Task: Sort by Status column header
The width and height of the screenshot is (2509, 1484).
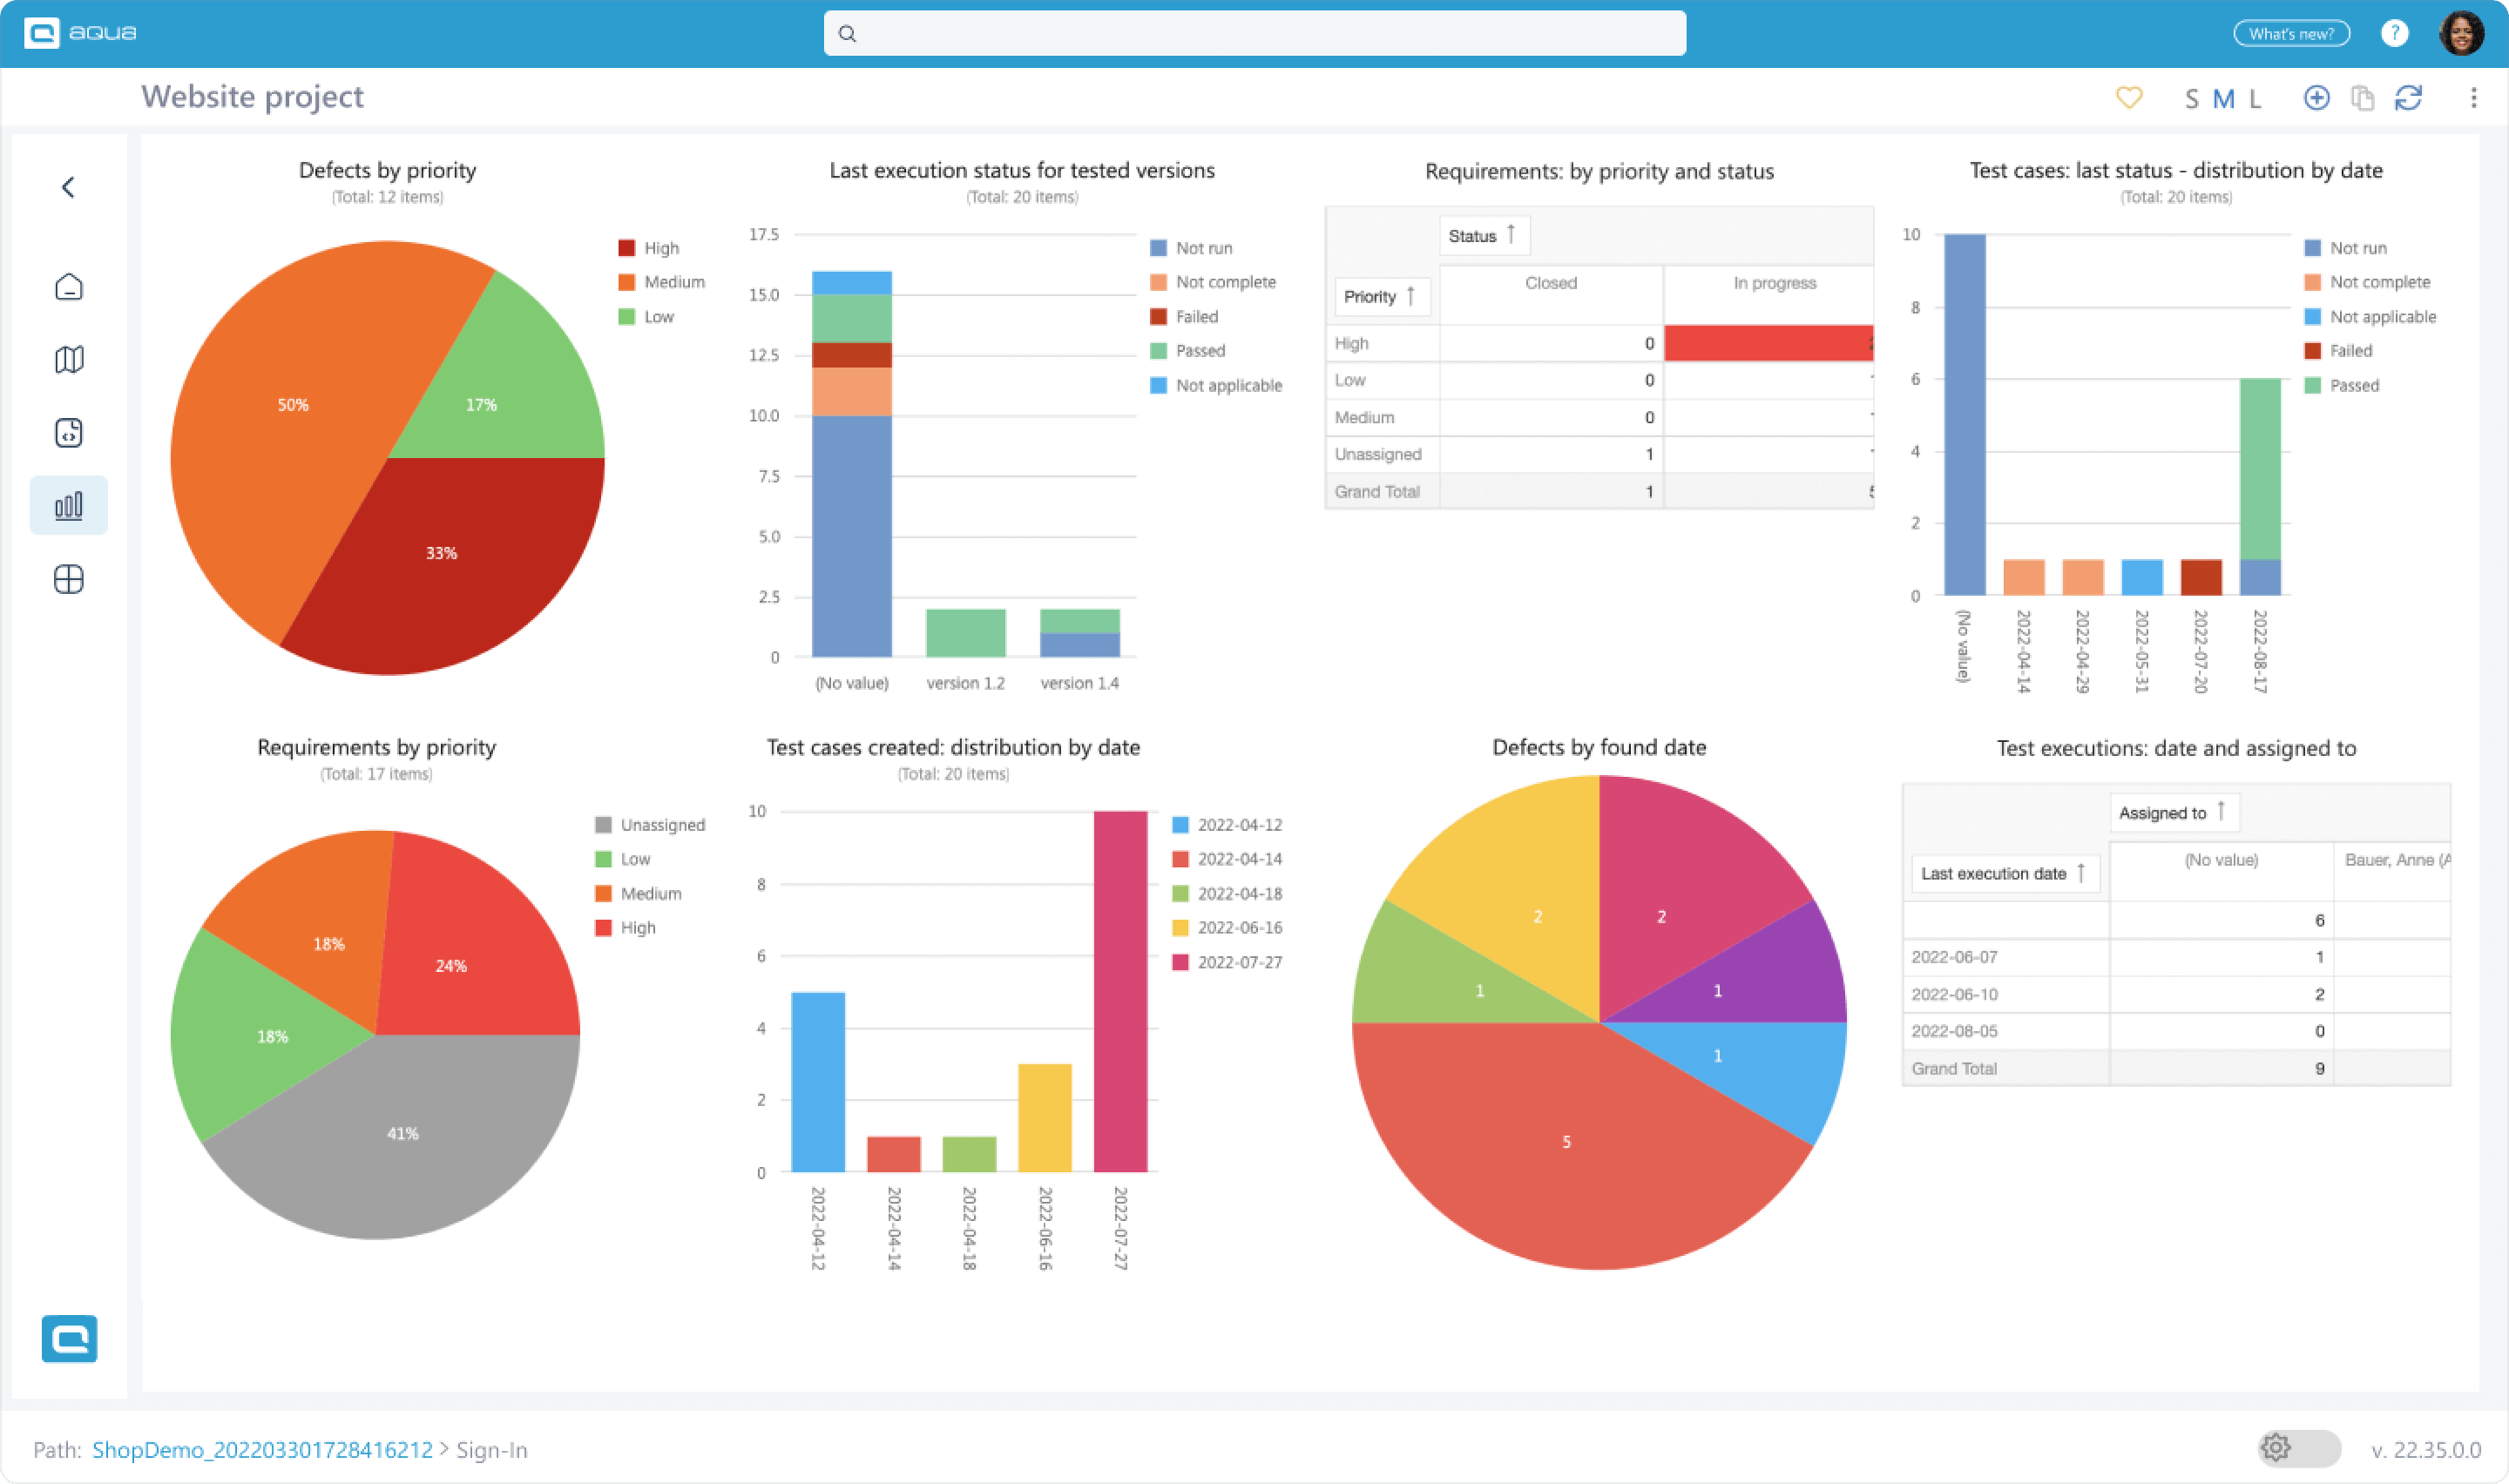Action: [1483, 236]
